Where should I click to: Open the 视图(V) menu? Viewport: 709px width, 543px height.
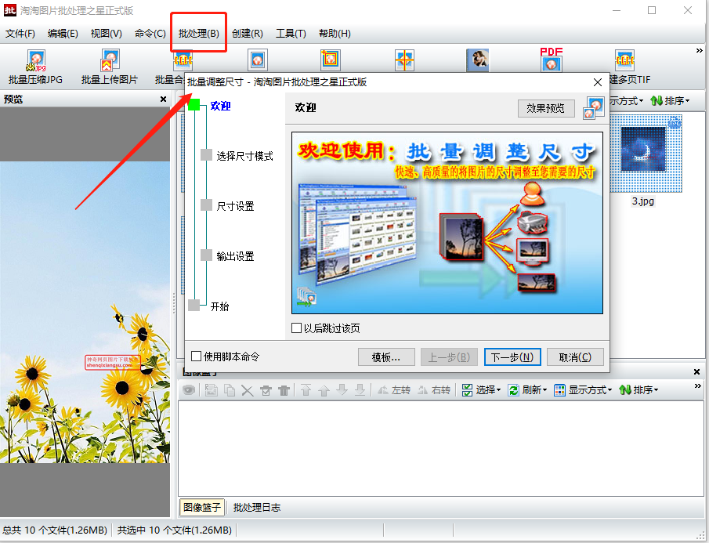[x=107, y=34]
